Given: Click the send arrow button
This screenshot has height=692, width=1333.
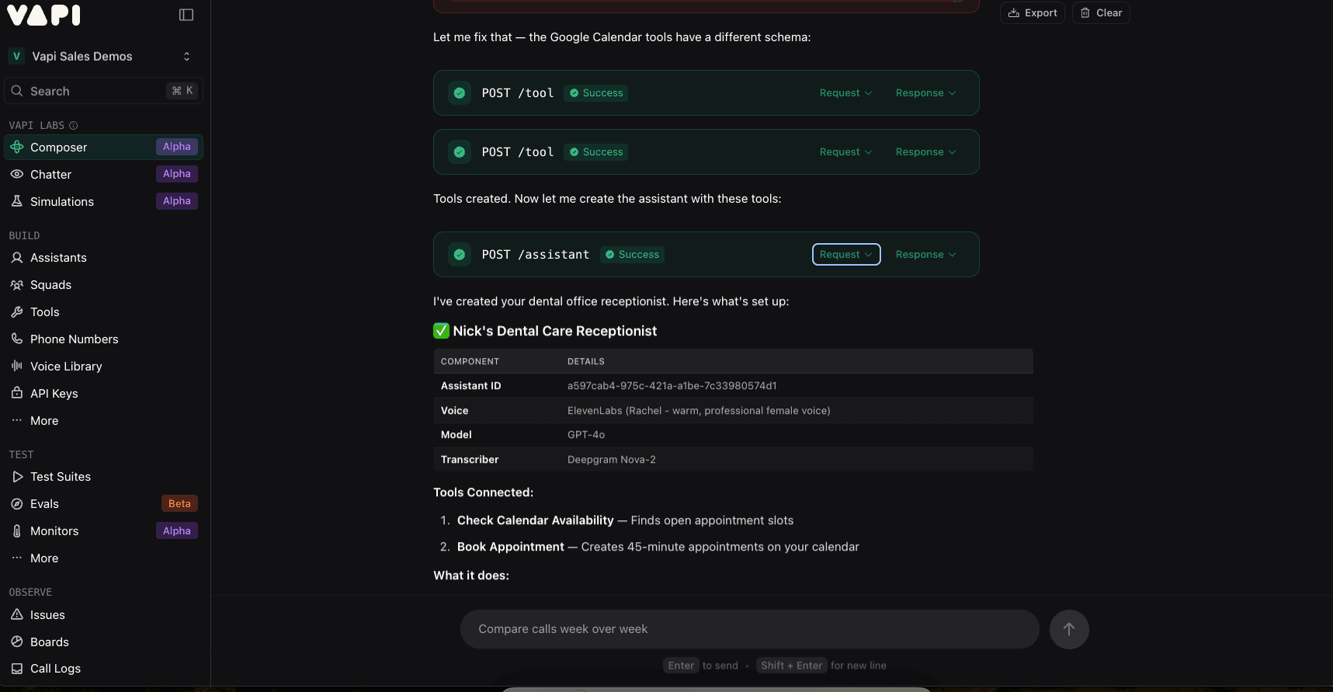Looking at the screenshot, I should pyautogui.click(x=1068, y=629).
